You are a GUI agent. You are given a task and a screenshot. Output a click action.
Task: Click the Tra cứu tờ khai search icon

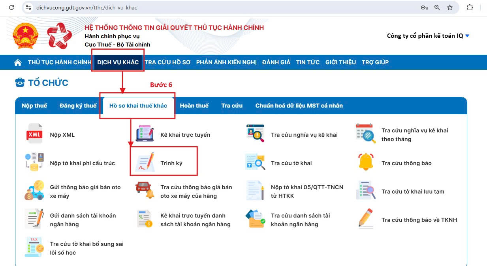[255, 162]
